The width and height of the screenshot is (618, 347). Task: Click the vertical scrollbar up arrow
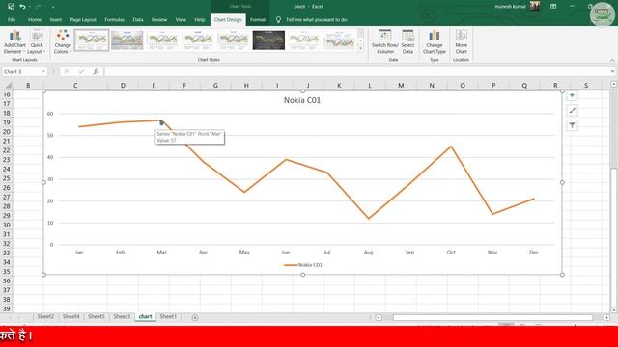point(614,84)
